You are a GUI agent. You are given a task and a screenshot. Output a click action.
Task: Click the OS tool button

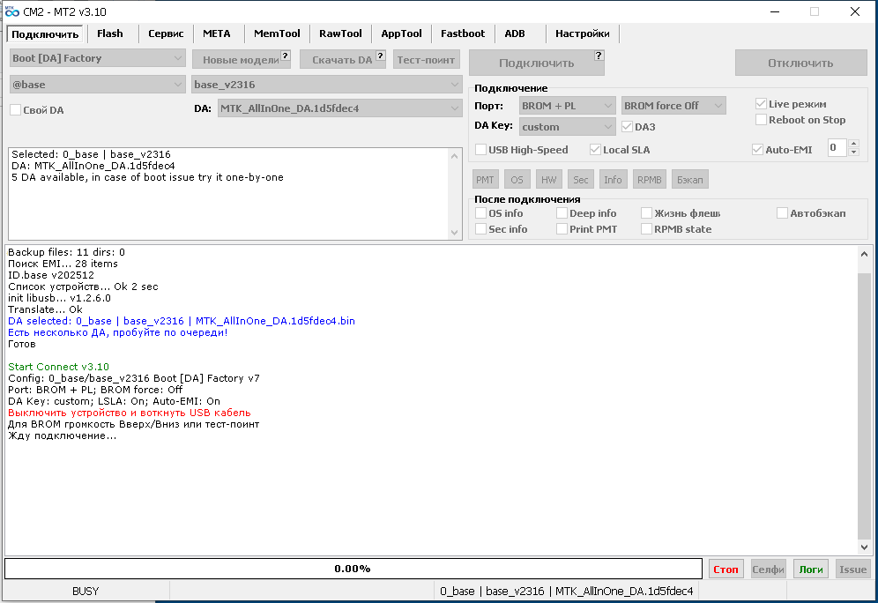pyautogui.click(x=517, y=180)
